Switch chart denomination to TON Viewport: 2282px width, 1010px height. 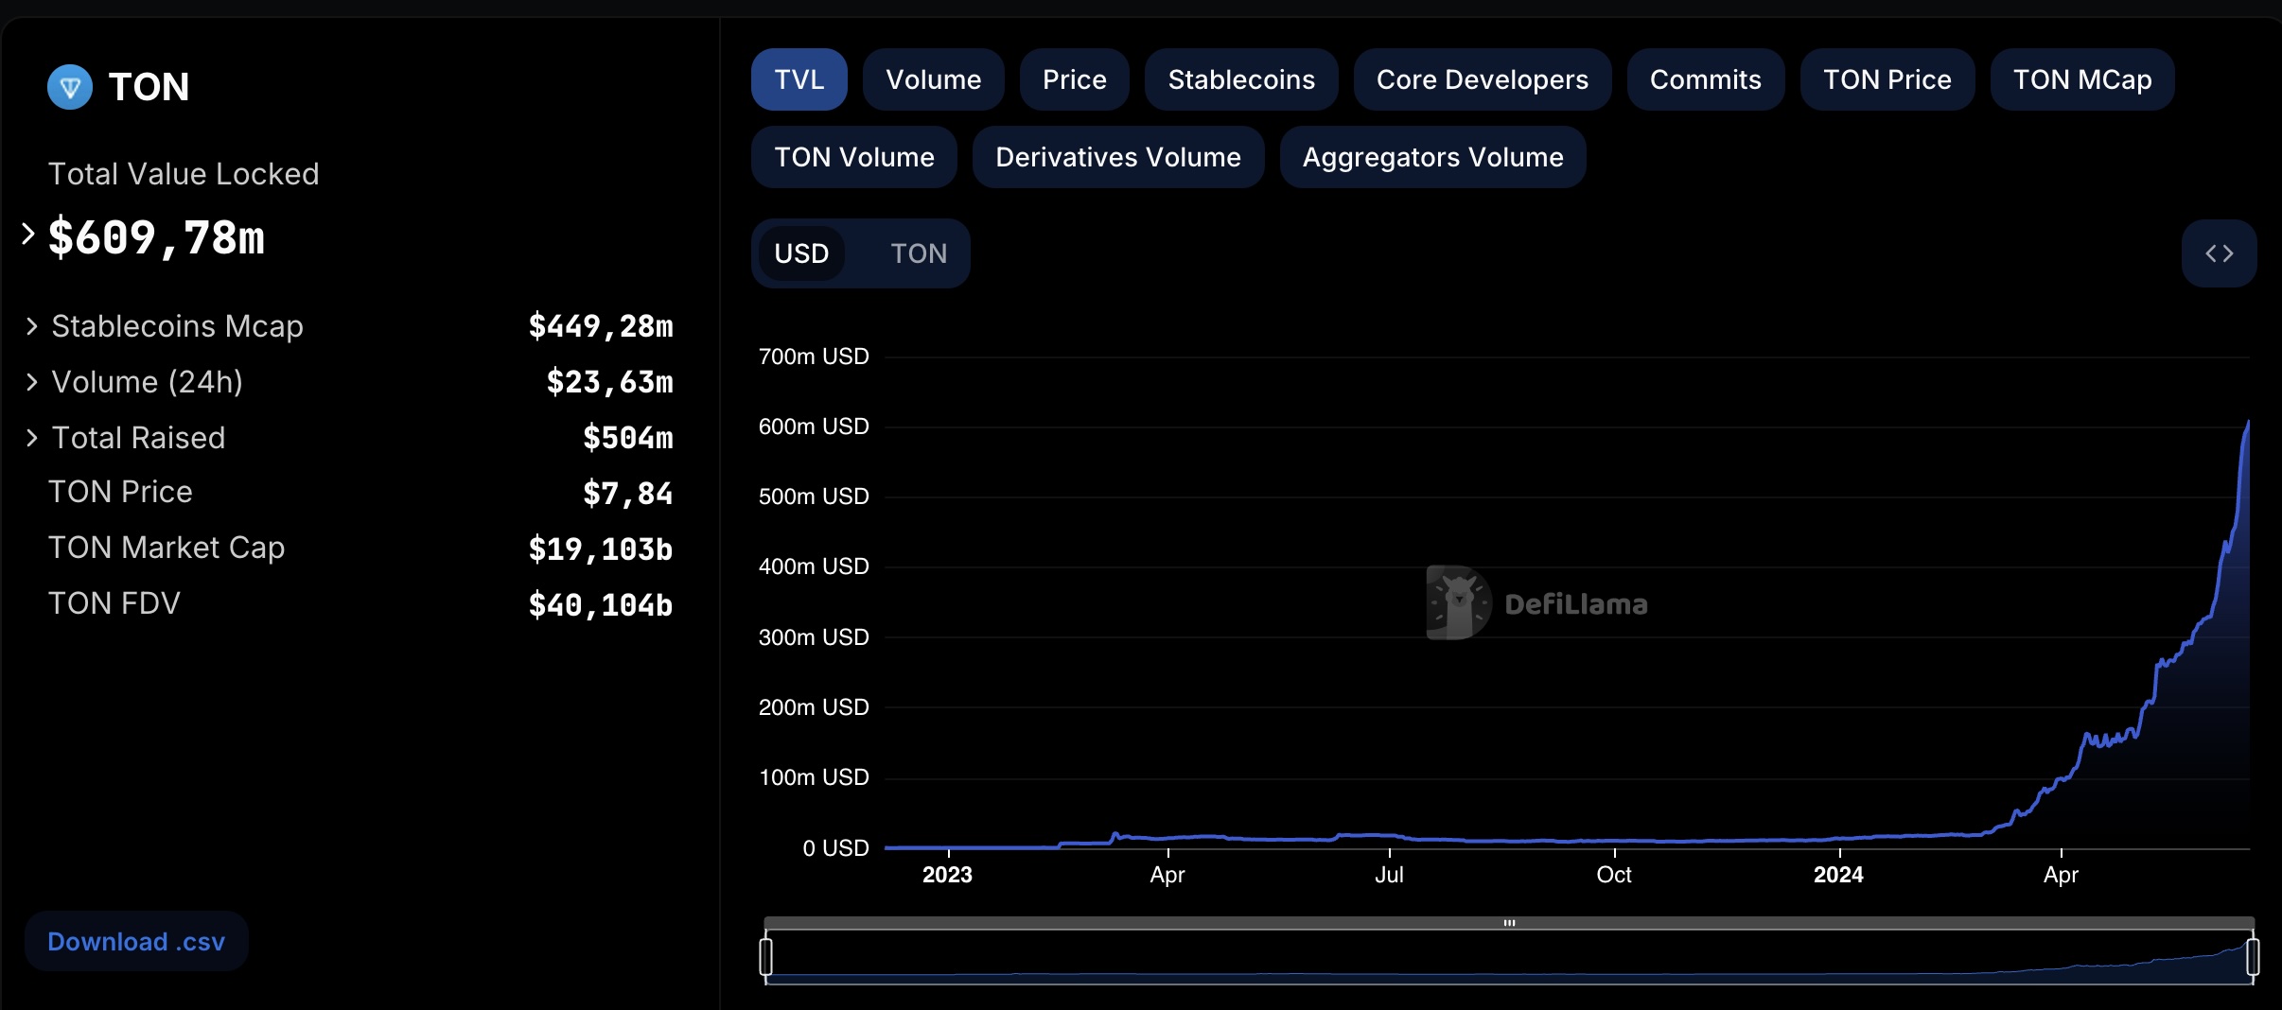918,253
